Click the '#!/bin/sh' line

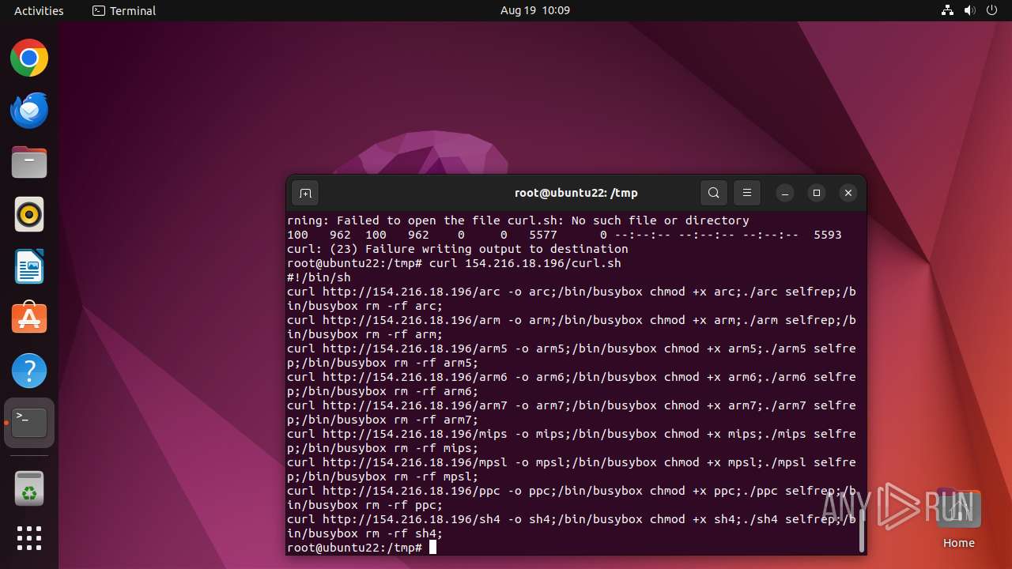point(319,277)
